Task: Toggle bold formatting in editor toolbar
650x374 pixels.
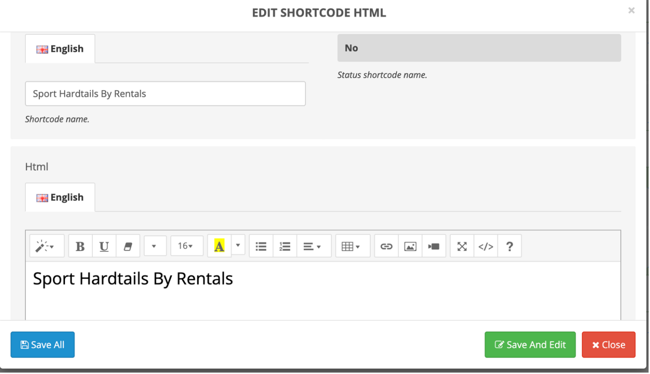Action: (80, 247)
